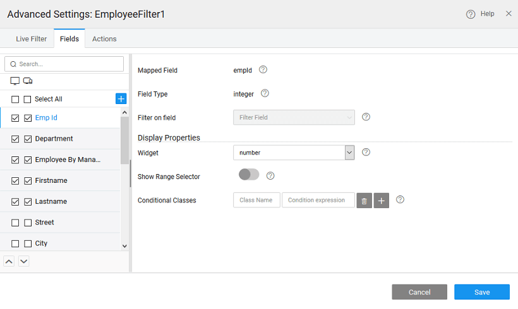This screenshot has height=309, width=518.
Task: Switch to the Live Filter tab
Action: tap(31, 38)
